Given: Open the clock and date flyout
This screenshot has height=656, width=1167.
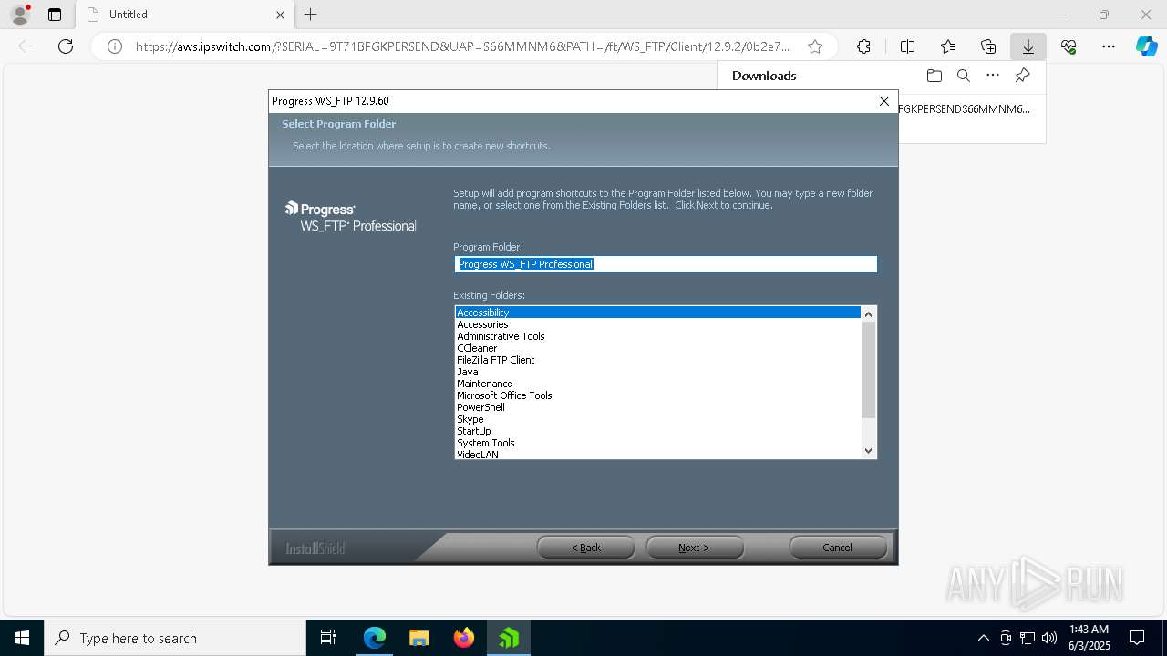Looking at the screenshot, I should click(1089, 638).
